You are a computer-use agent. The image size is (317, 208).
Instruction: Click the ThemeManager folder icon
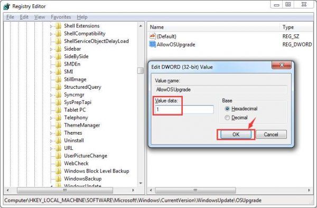click(x=58, y=126)
